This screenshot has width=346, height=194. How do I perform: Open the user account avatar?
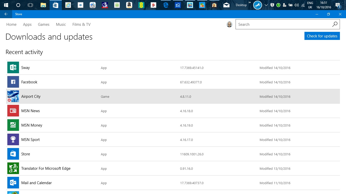[x=229, y=24]
